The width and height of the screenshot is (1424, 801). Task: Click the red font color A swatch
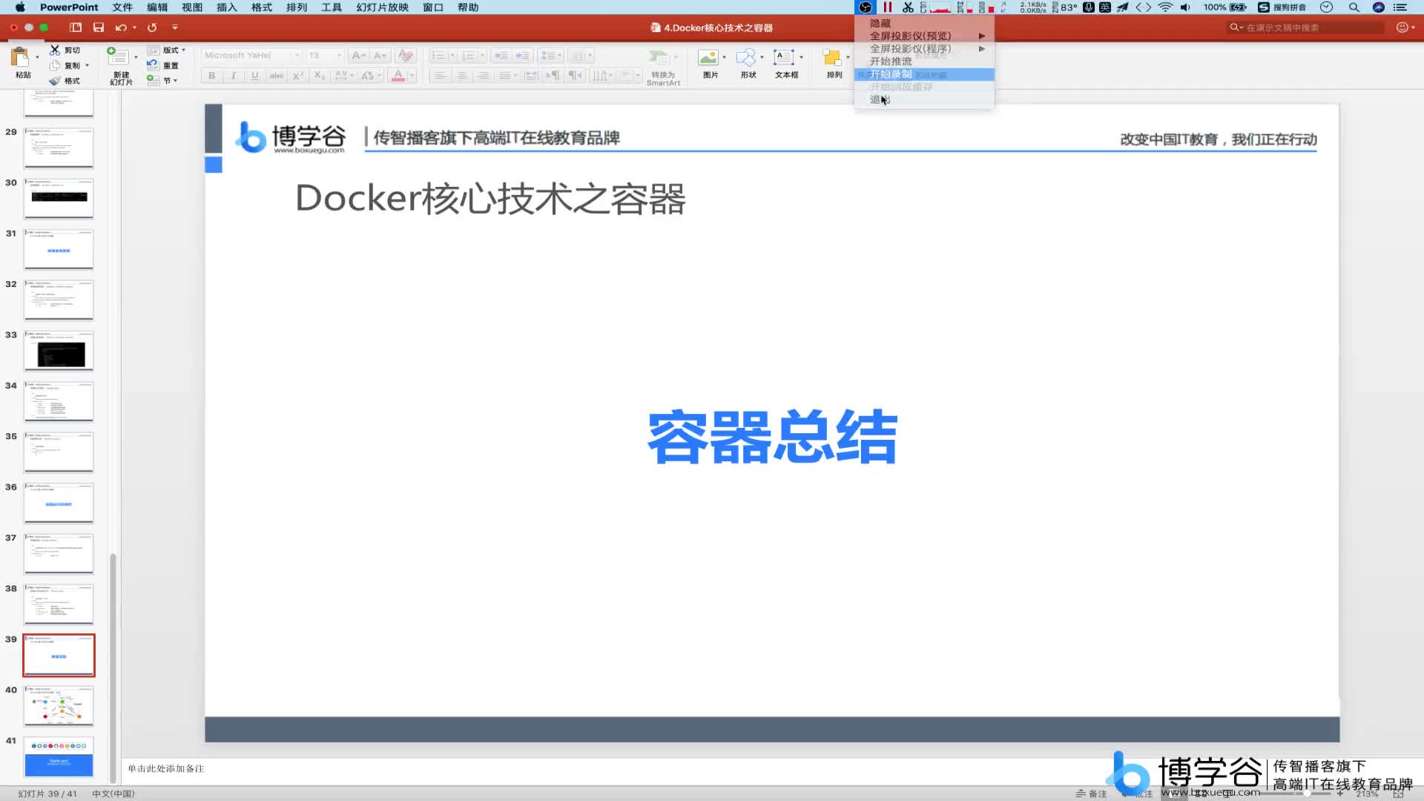coord(398,76)
